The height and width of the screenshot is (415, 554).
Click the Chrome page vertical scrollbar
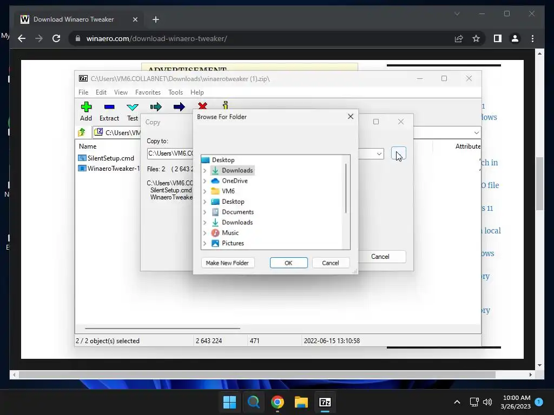coord(539,184)
